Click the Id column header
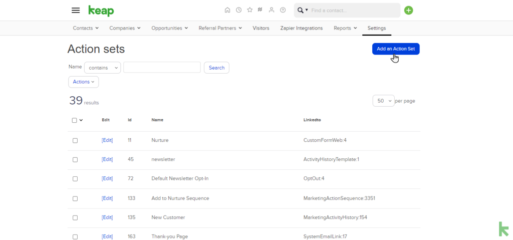 [130, 120]
